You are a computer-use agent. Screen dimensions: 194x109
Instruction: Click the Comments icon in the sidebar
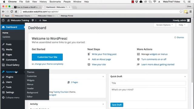pos(3,60)
